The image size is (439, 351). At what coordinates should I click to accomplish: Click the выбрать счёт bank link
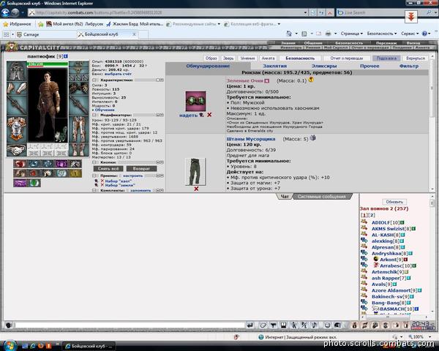[118, 74]
